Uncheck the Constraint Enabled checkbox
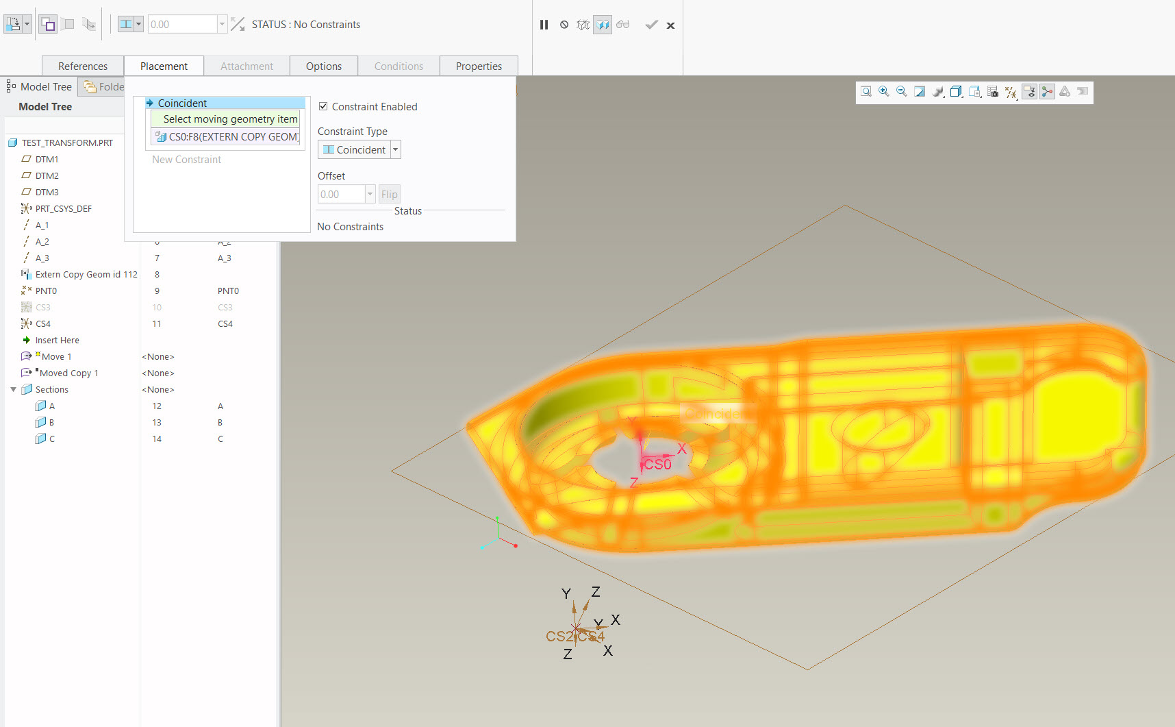 [x=323, y=106]
